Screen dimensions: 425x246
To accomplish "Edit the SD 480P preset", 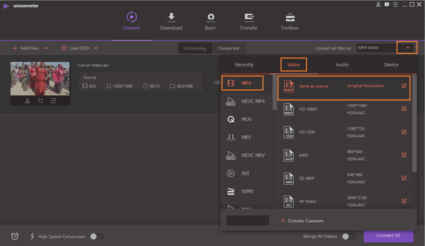I will click(404, 177).
